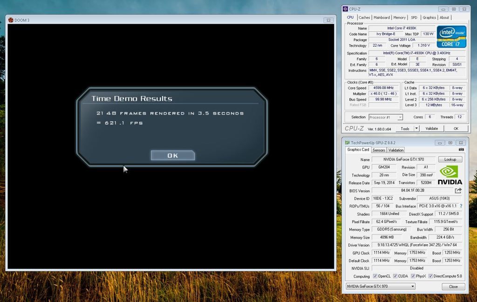The width and height of the screenshot is (477, 302).
Task: Click the Code Name value Ivy Bridge-E
Action: point(385,34)
